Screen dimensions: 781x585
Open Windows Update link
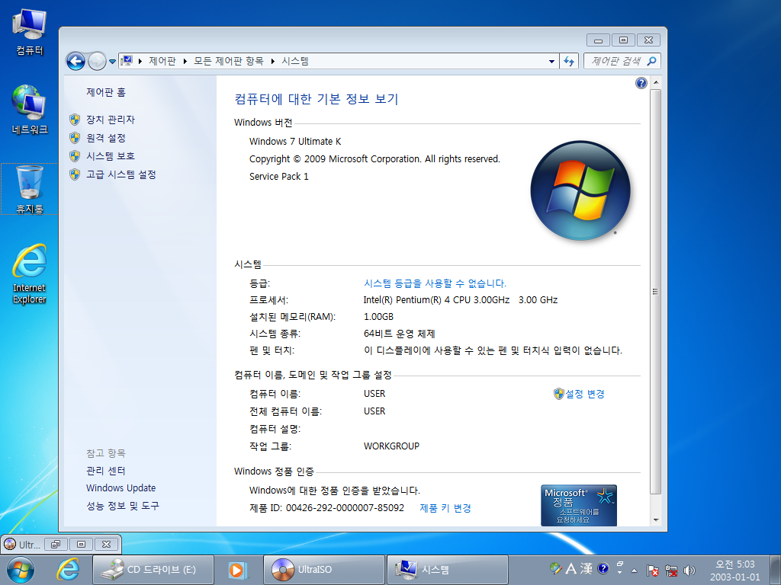121,488
